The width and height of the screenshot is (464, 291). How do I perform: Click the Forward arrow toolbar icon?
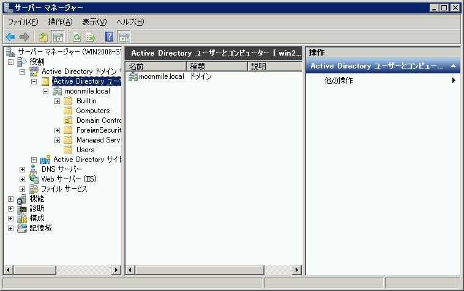tap(24, 37)
